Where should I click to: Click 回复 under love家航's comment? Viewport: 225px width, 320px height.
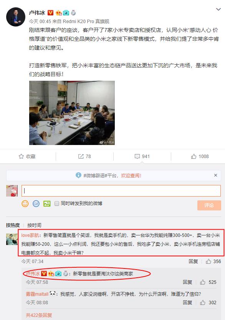[193, 262]
